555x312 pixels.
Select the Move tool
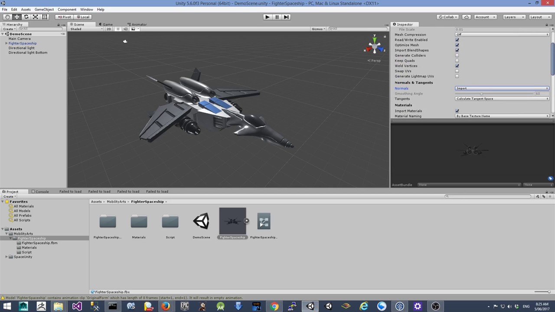tap(16, 17)
